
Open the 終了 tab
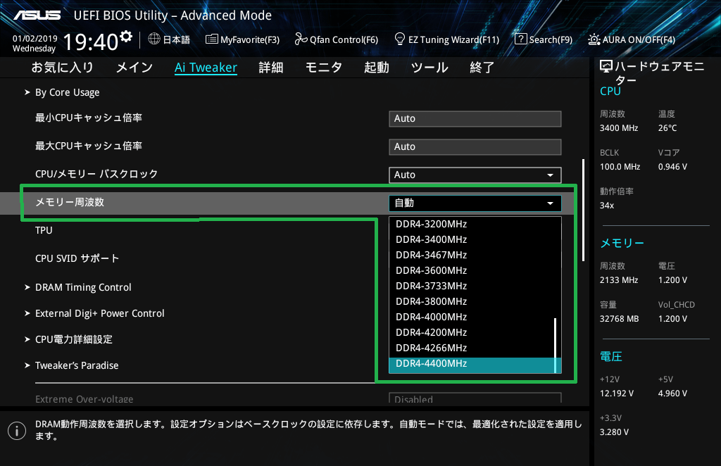coord(482,68)
